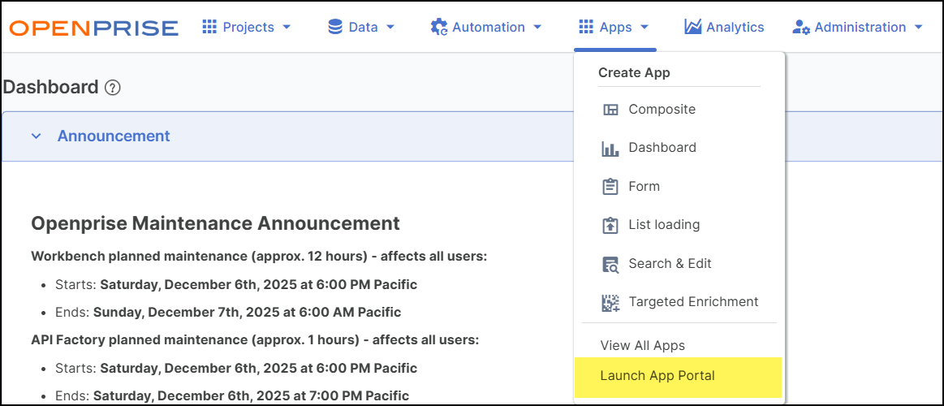The height and width of the screenshot is (406, 944).
Task: Expand the Data dropdown arrow
Action: [390, 27]
